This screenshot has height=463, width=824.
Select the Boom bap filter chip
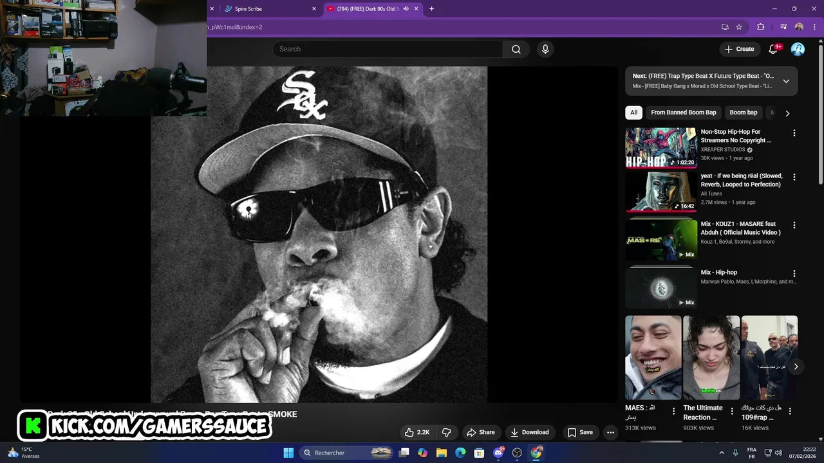pyautogui.click(x=743, y=113)
